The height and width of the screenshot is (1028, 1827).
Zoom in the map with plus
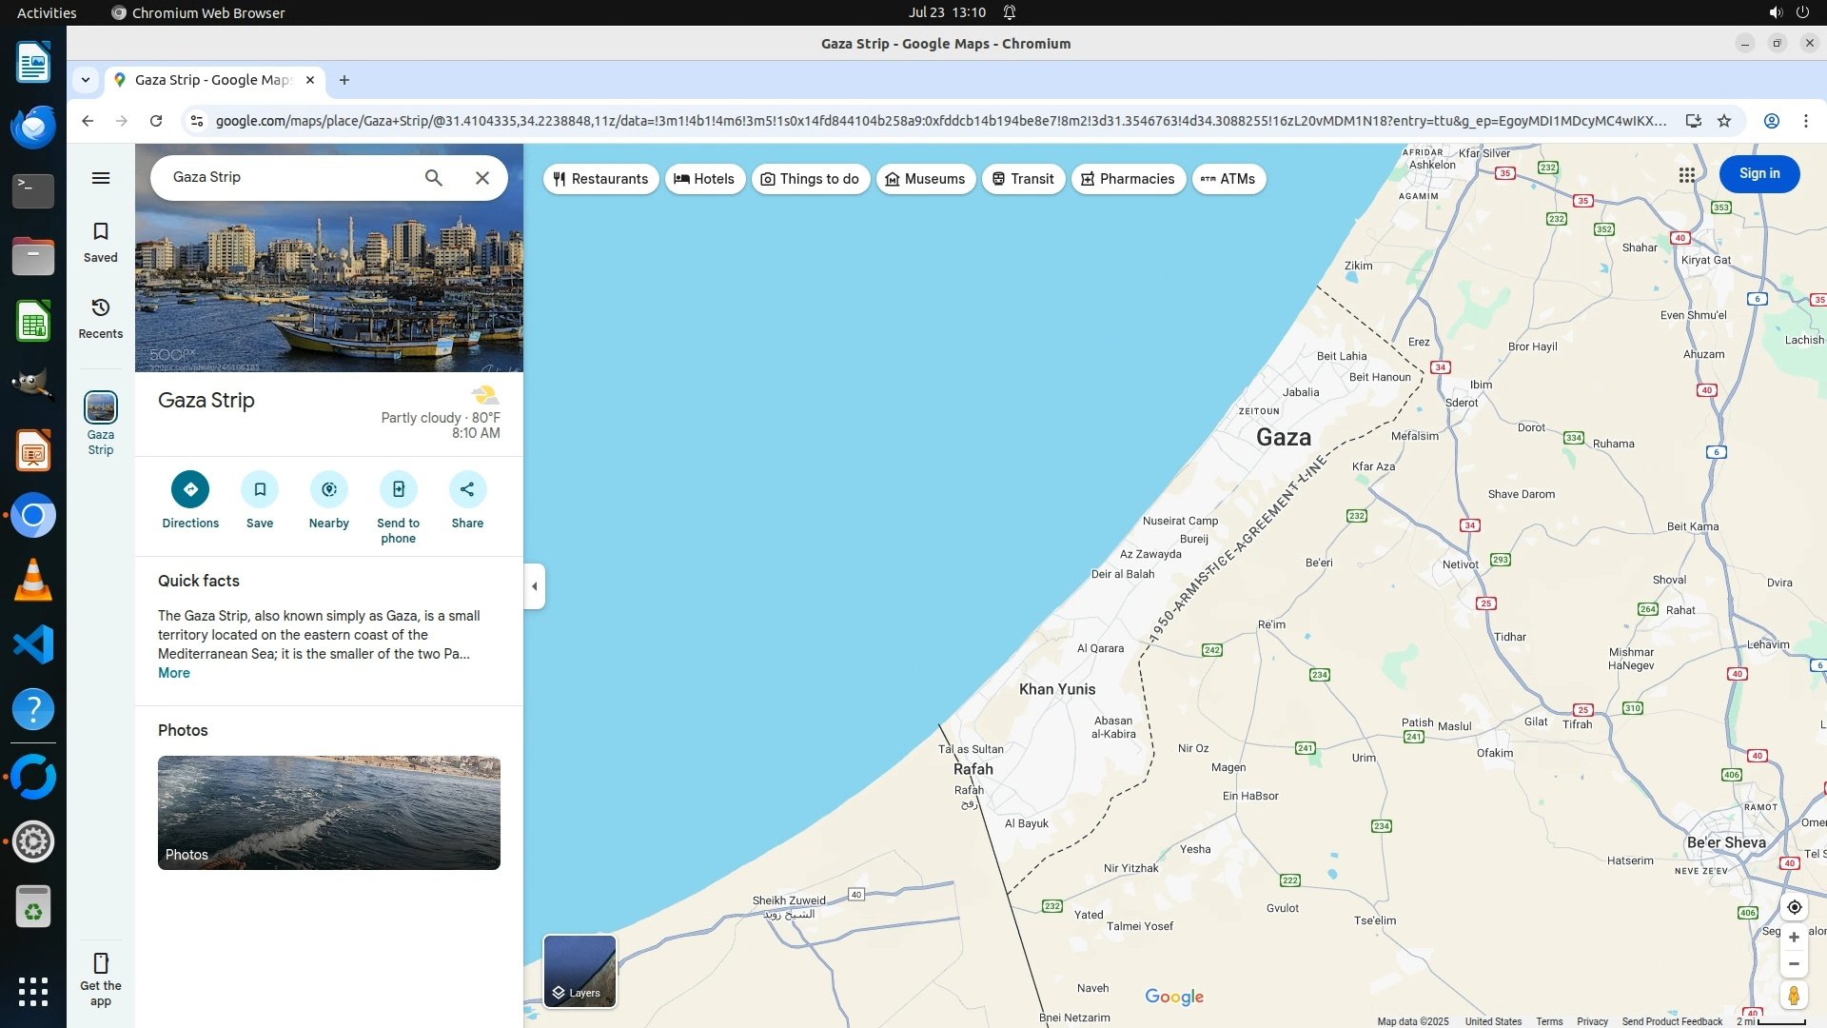pos(1794,938)
